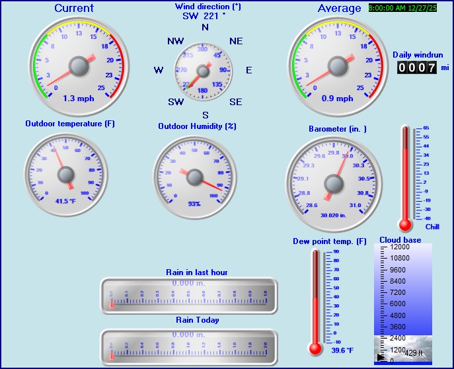Click the Average wind speed gauge

point(338,66)
